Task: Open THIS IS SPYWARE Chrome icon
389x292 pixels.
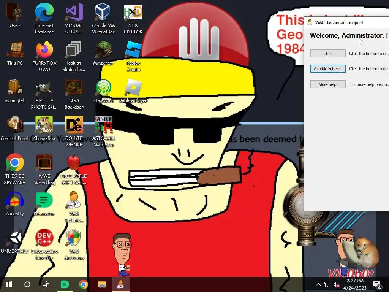Action: coord(15,169)
